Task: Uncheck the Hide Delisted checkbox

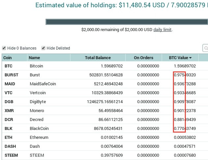Action: [x=43, y=48]
